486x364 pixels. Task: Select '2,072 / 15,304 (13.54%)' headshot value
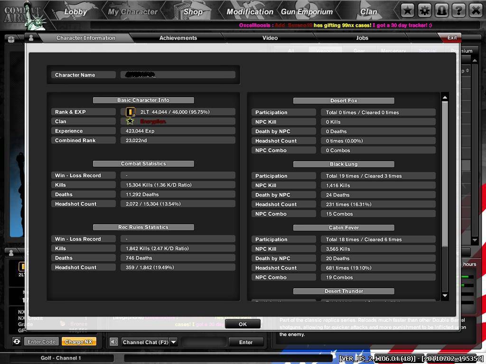coord(153,204)
